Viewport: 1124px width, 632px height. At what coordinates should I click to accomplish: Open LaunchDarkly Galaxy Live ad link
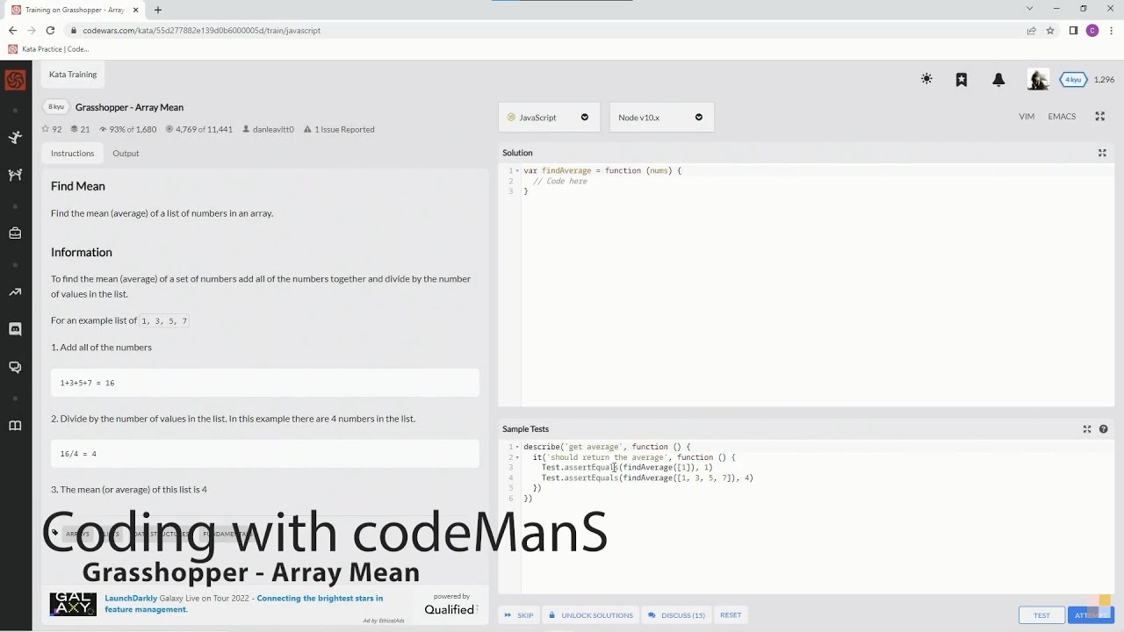243,604
